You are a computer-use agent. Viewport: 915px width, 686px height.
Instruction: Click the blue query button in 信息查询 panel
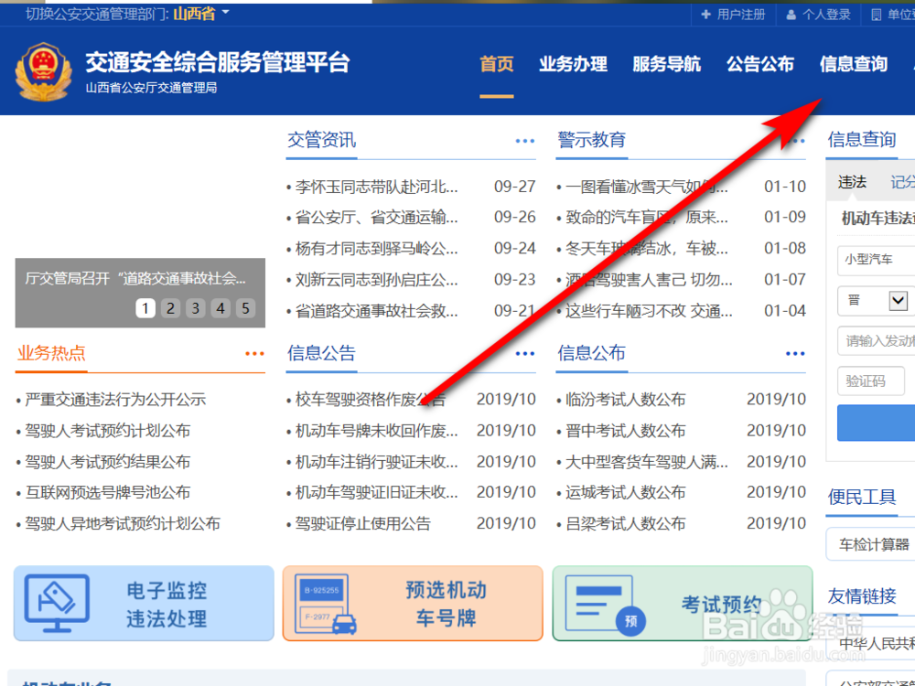click(x=882, y=423)
